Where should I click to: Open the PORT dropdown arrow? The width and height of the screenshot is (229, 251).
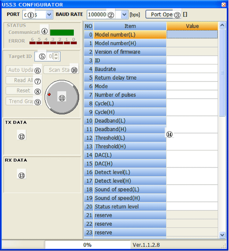click(x=49, y=15)
